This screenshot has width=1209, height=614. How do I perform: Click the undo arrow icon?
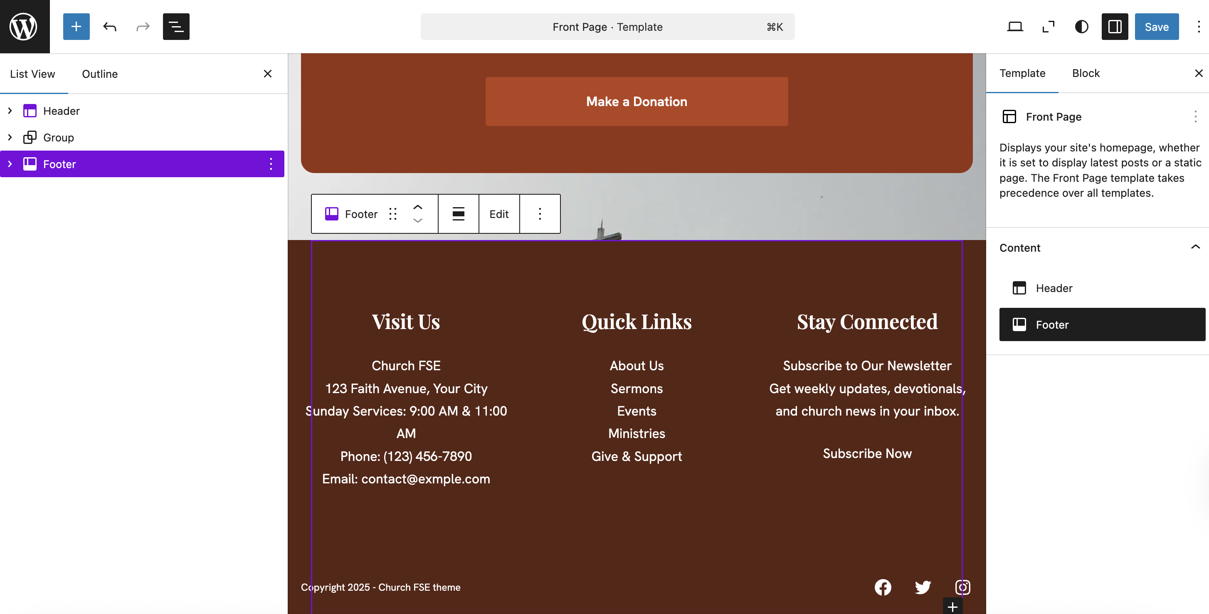[x=109, y=27]
